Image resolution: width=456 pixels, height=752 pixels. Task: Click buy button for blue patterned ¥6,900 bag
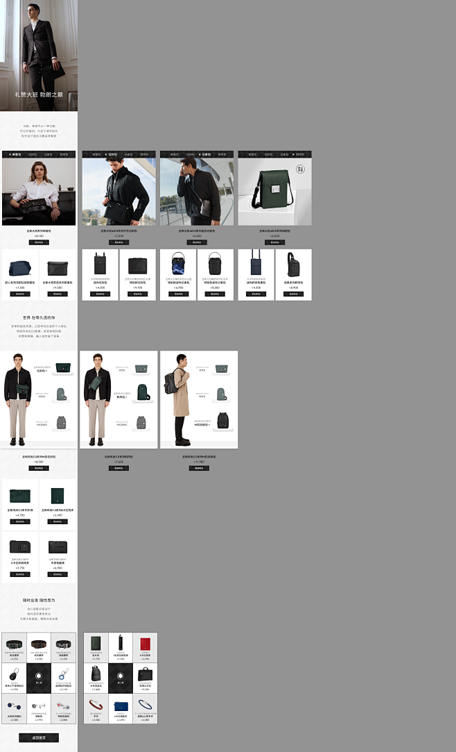click(178, 294)
